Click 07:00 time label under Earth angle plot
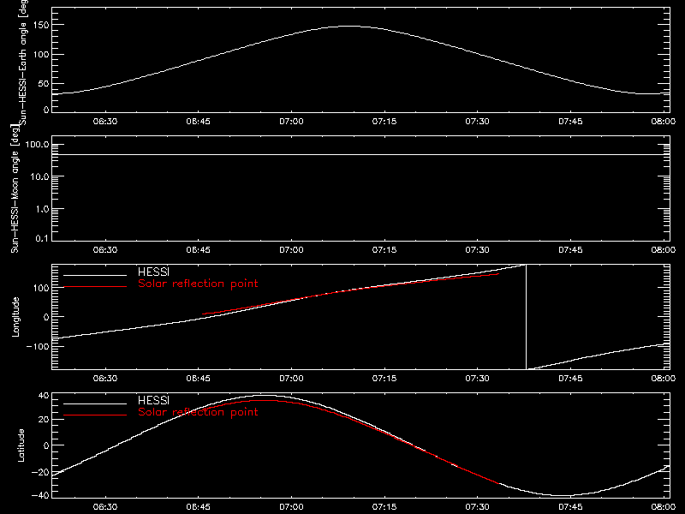The image size is (685, 514). click(x=291, y=122)
